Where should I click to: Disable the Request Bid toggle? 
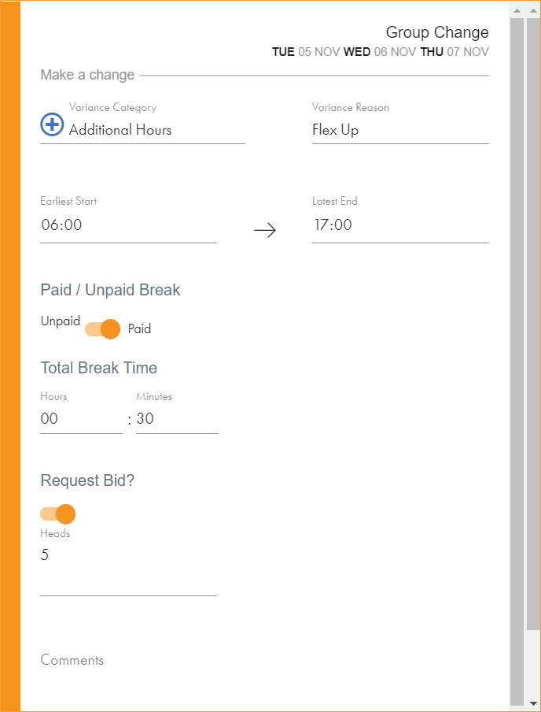58,514
